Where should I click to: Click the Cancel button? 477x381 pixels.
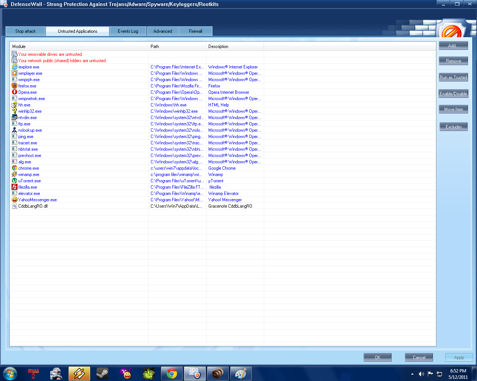pyautogui.click(x=419, y=357)
